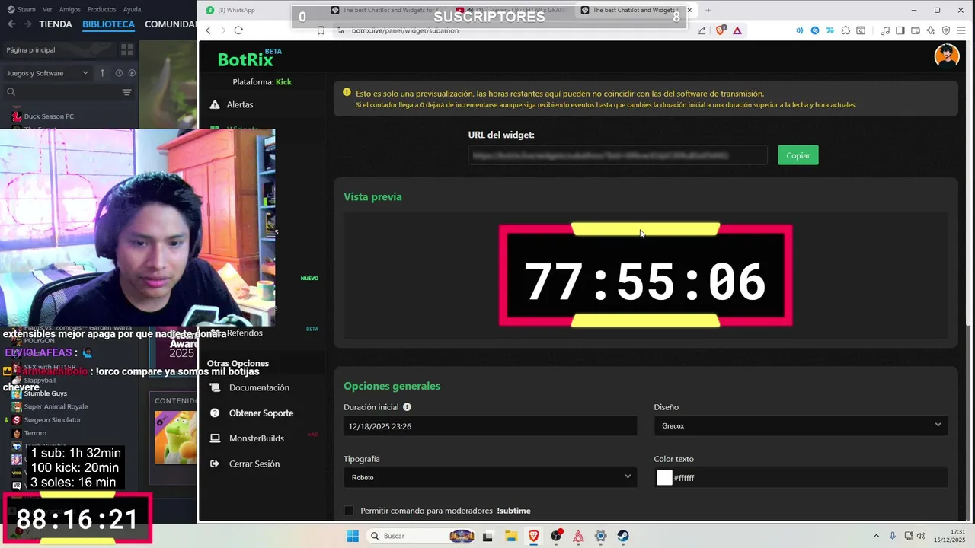Viewport: 975px width, 548px height.
Task: Click the Duración inicial info icon
Action: pyautogui.click(x=407, y=407)
